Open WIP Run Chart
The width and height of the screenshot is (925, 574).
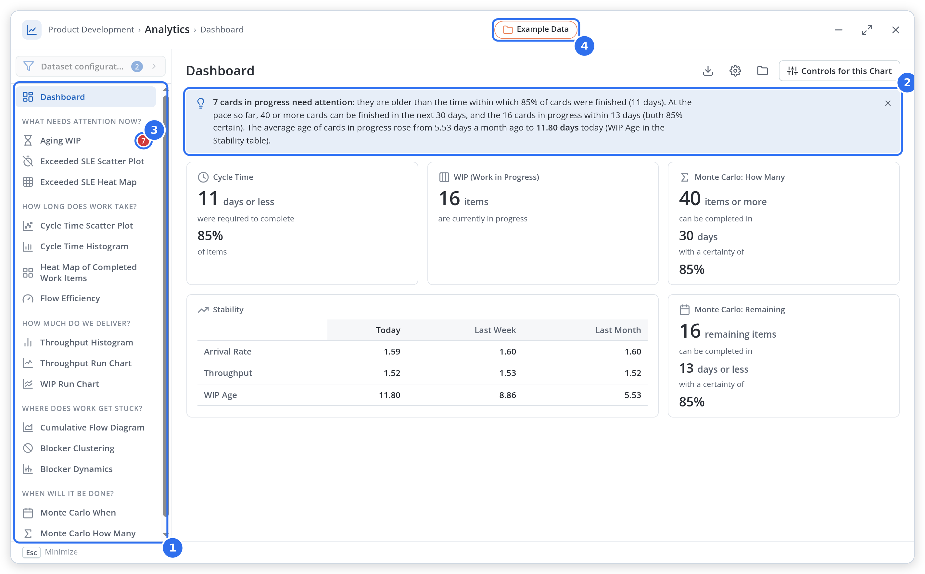tap(86, 384)
